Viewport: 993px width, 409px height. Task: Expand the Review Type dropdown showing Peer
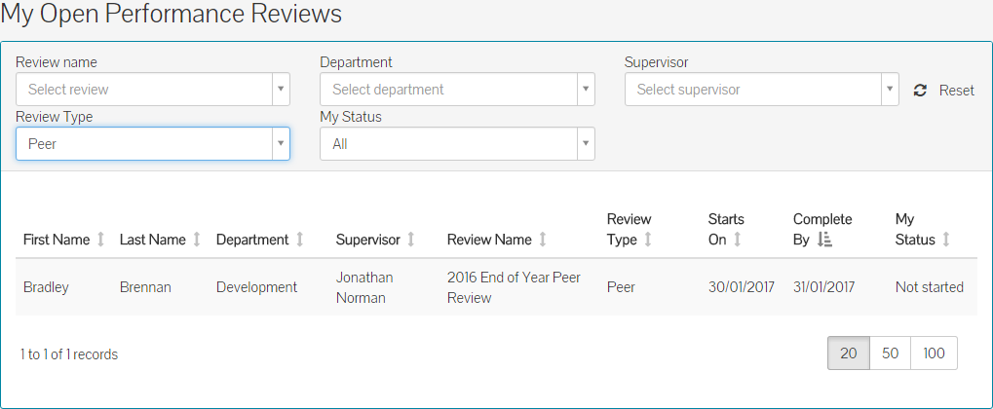(x=153, y=144)
